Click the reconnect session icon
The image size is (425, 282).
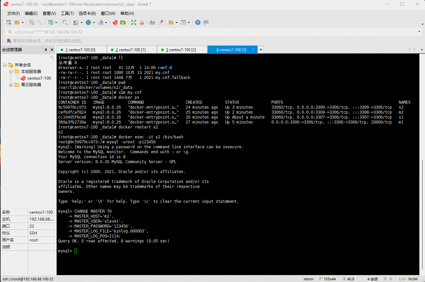[x=40, y=22]
